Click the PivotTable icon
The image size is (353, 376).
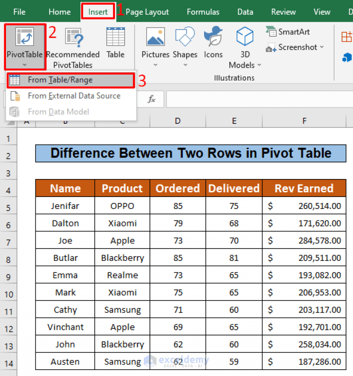pos(24,36)
